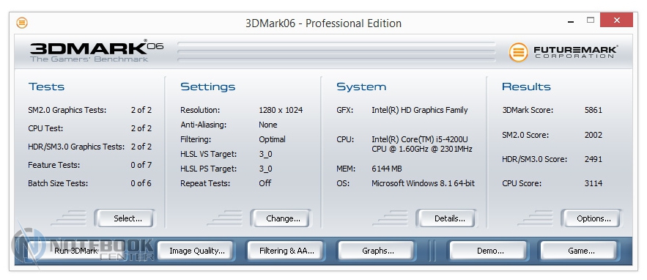Close the 3DMark06 Professional Edition window
647x280 pixels.
616,20
